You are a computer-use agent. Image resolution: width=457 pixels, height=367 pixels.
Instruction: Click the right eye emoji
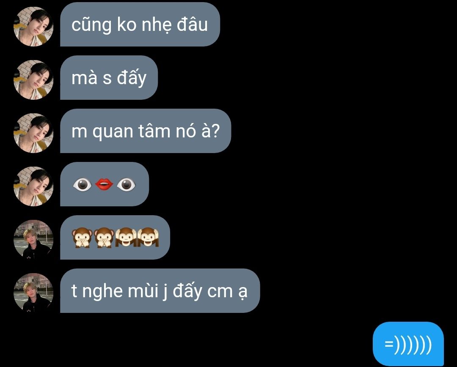point(126,184)
